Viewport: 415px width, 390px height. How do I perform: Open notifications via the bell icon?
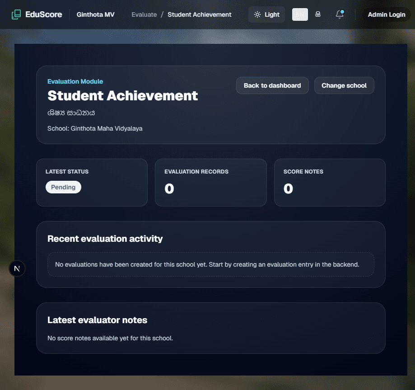pos(340,14)
